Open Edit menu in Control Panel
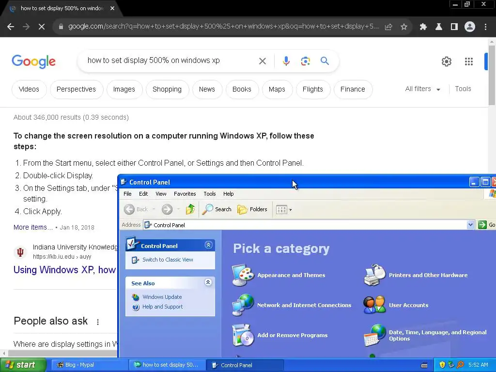Screen dimensions: 496x372 point(143,194)
